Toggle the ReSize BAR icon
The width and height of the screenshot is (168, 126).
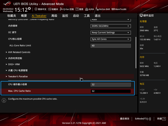[x=97, y=9]
